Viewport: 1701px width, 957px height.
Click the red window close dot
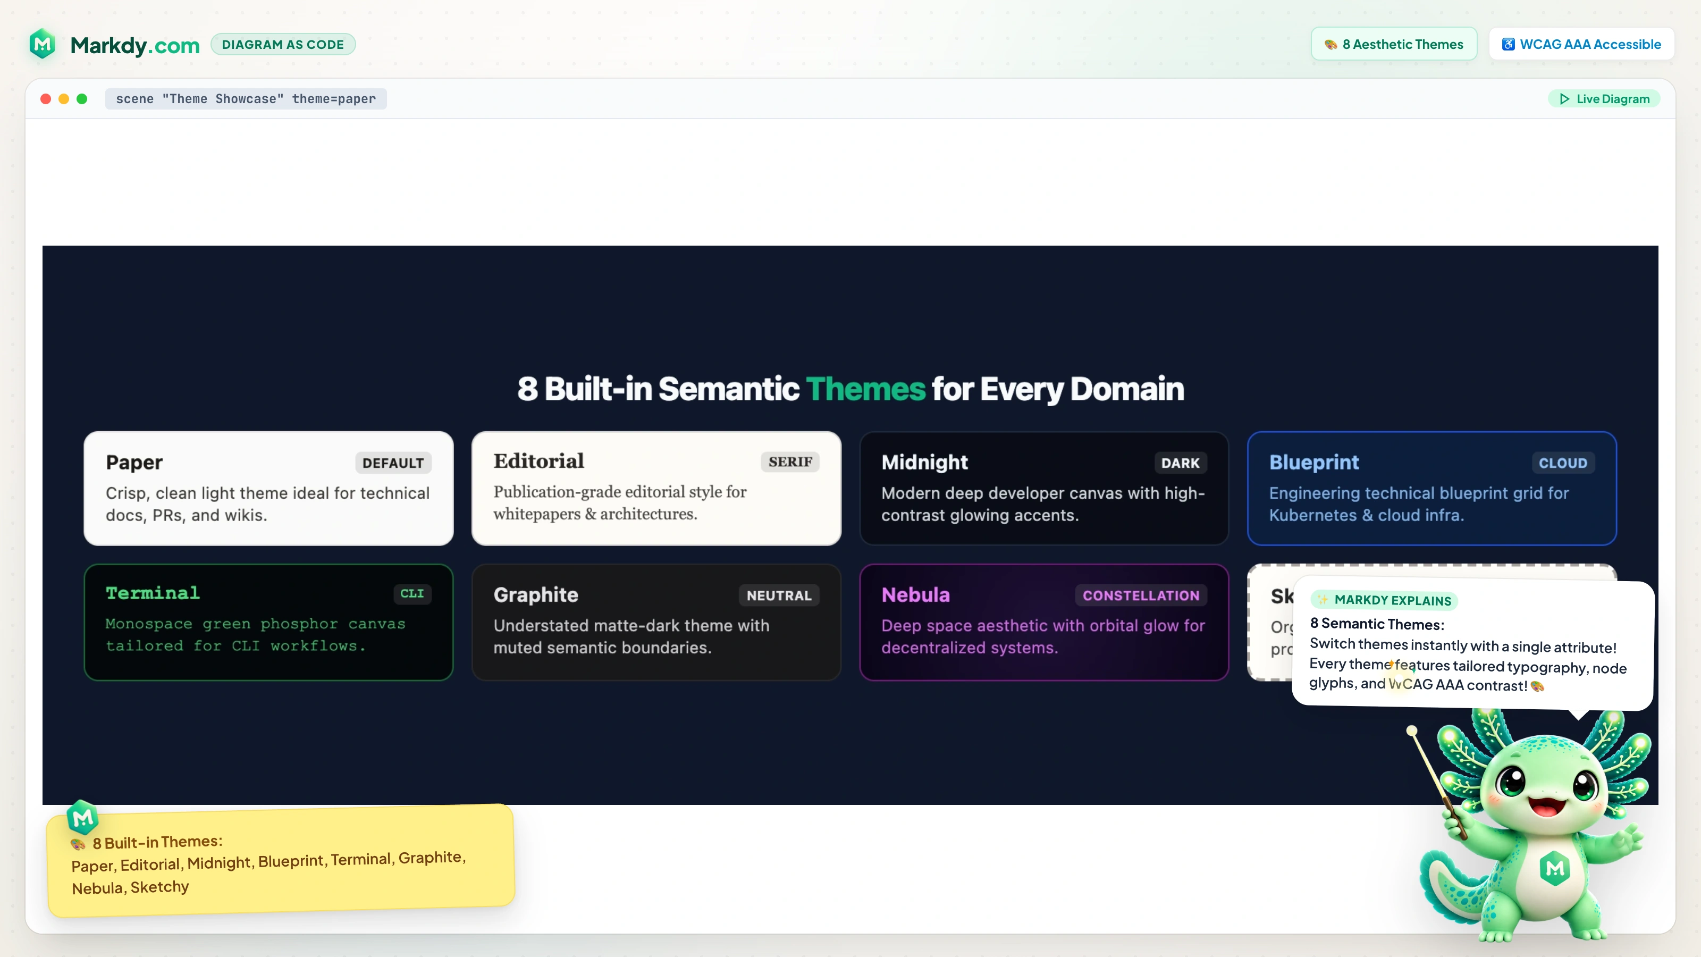[46, 99]
